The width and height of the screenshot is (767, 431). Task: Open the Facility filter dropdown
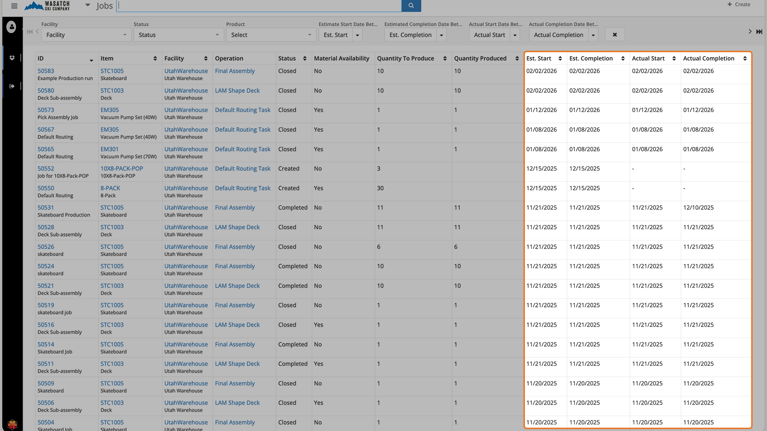85,34
